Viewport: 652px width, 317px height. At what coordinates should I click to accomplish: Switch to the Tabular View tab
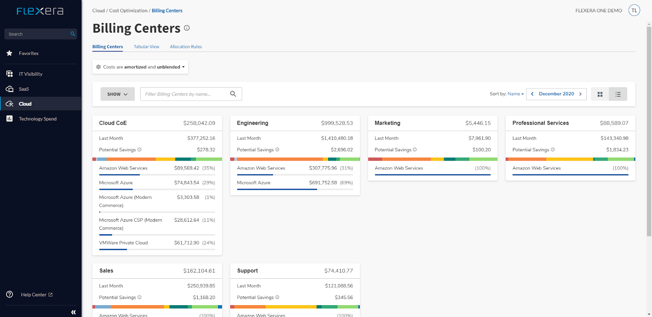[x=146, y=46]
